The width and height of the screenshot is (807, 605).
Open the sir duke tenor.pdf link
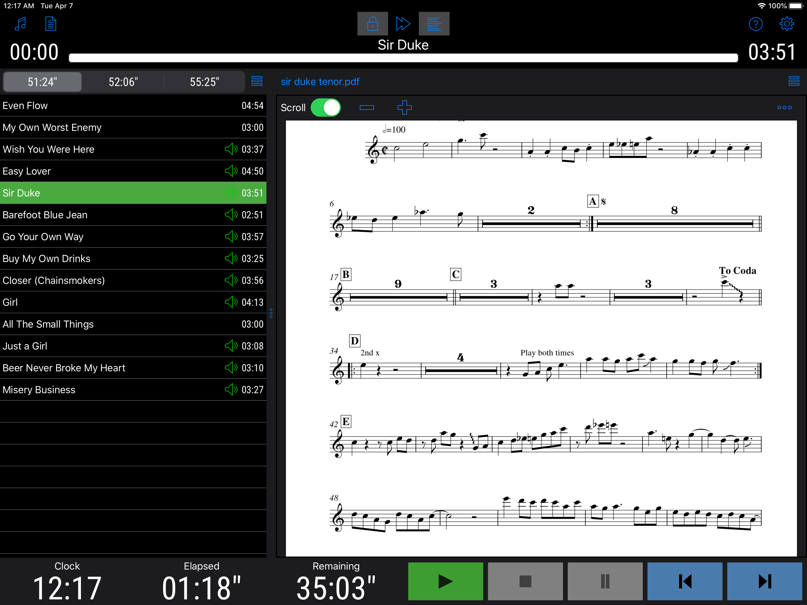click(320, 82)
